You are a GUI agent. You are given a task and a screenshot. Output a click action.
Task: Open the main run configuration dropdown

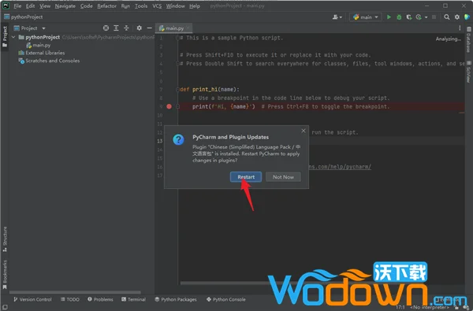(365, 17)
